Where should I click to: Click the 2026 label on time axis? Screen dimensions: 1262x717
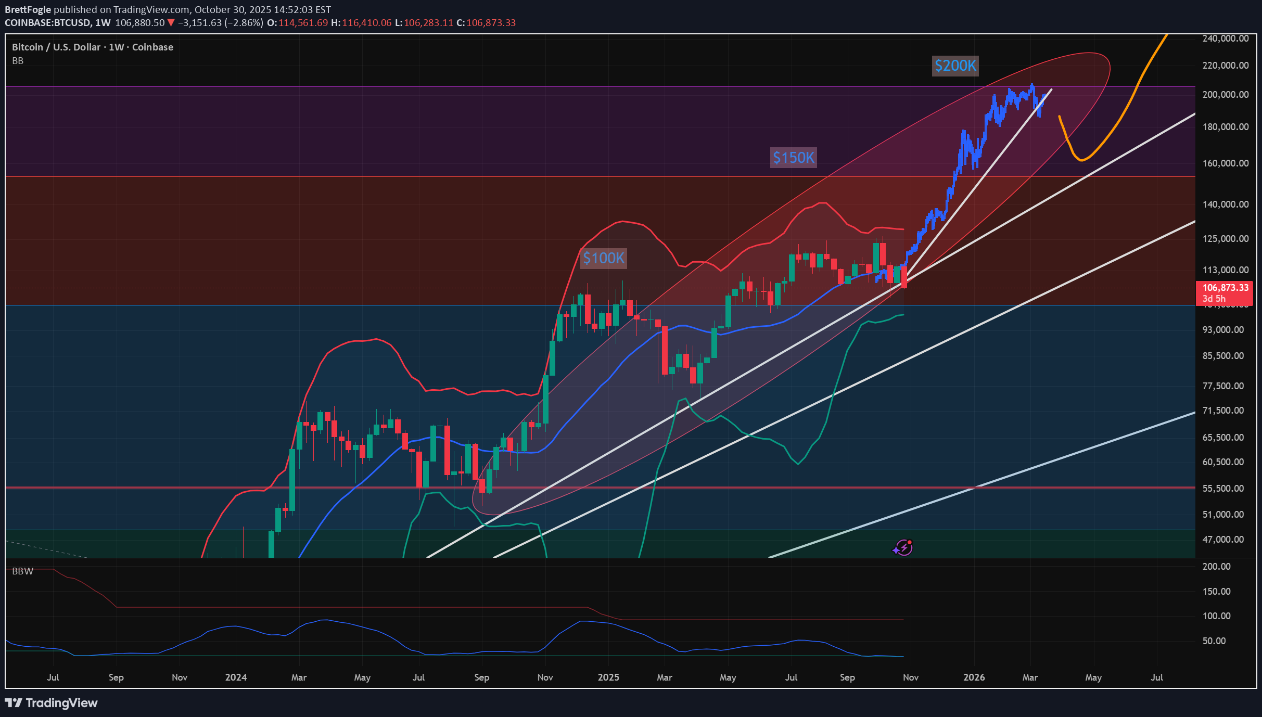coord(974,677)
